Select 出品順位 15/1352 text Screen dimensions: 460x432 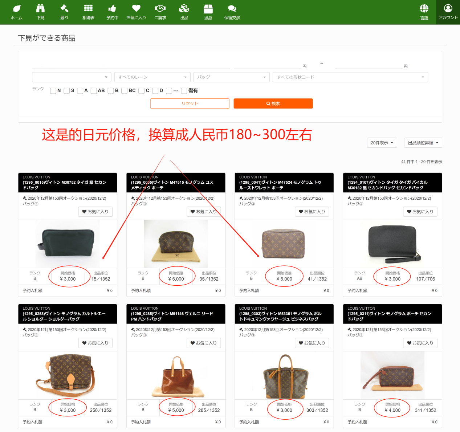(101, 279)
